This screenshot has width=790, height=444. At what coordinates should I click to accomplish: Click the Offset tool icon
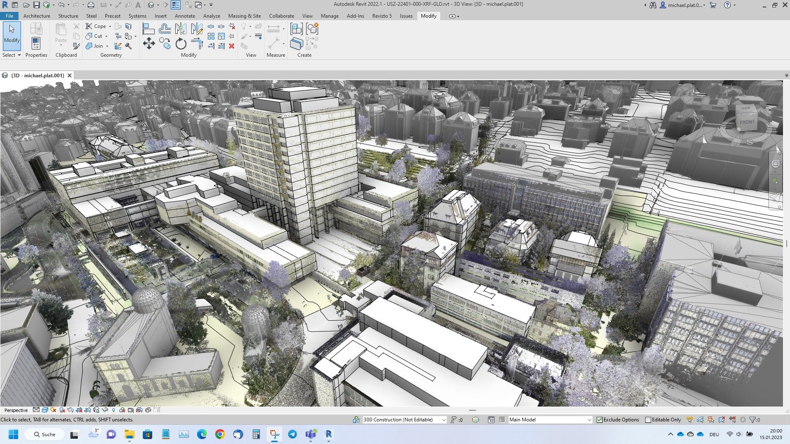[165, 29]
